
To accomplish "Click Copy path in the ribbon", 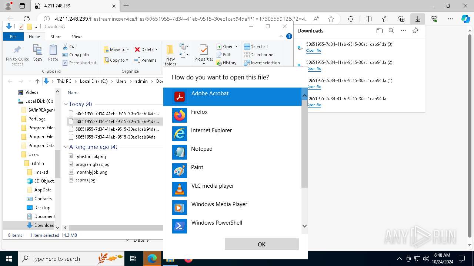I will (x=76, y=55).
